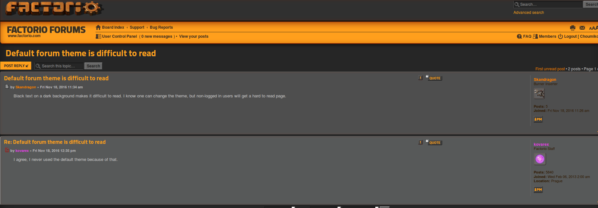Open Skandragon's profile name in sidebar

[x=545, y=80]
